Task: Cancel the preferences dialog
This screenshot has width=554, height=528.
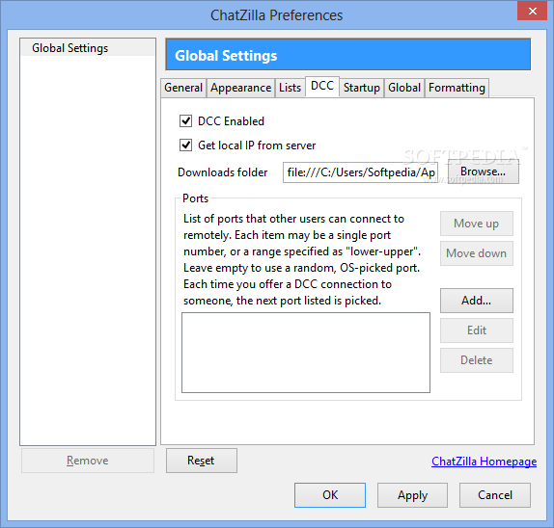Action: [494, 495]
